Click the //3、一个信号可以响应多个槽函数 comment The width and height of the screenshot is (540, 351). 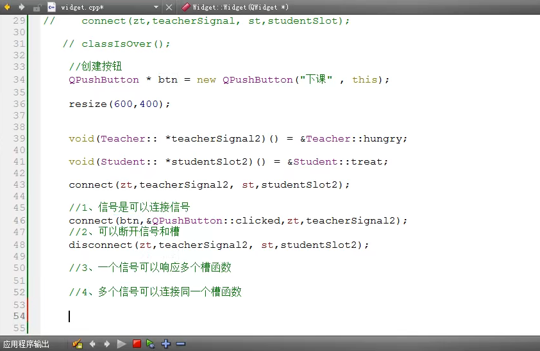coord(150,268)
